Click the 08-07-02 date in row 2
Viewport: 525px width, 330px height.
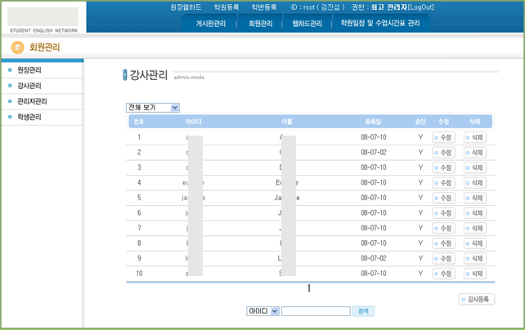click(x=374, y=153)
